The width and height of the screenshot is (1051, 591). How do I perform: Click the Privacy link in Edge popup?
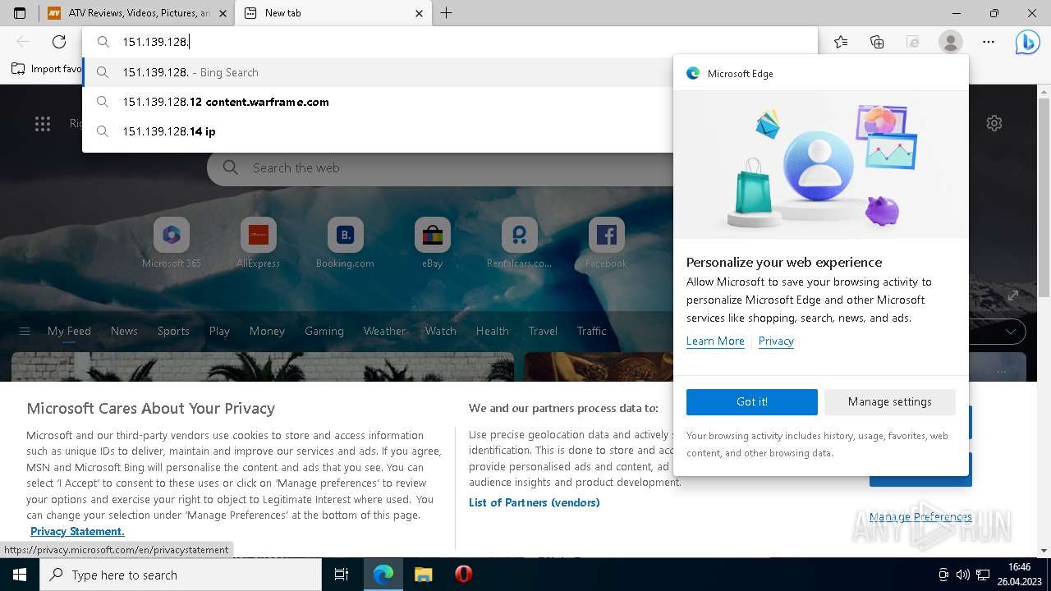(776, 341)
